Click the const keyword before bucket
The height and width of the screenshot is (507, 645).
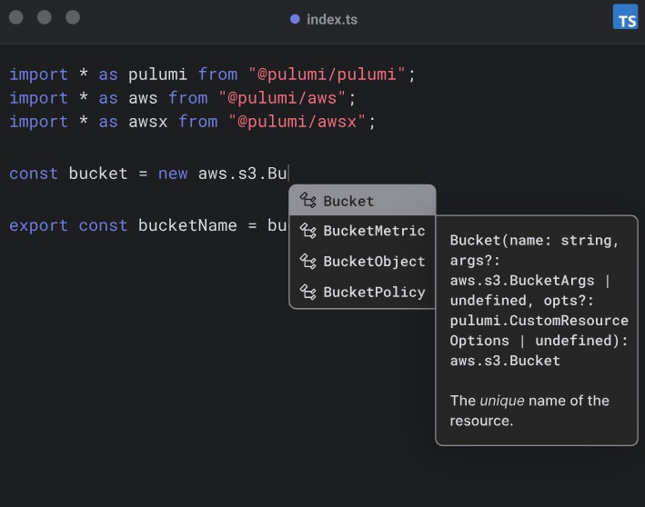34,174
